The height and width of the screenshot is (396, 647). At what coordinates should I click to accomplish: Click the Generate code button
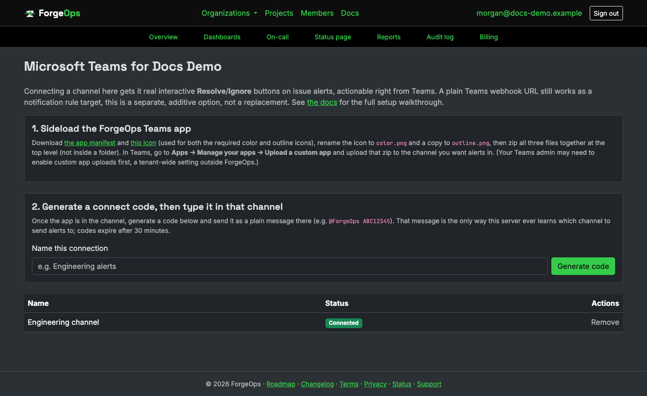(x=583, y=266)
